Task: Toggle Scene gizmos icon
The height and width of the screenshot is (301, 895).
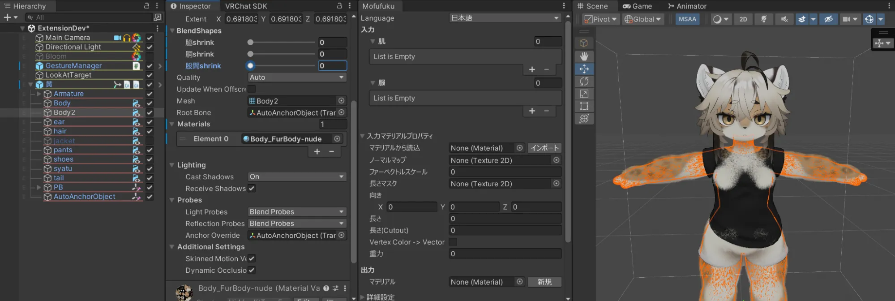Action: (869, 19)
